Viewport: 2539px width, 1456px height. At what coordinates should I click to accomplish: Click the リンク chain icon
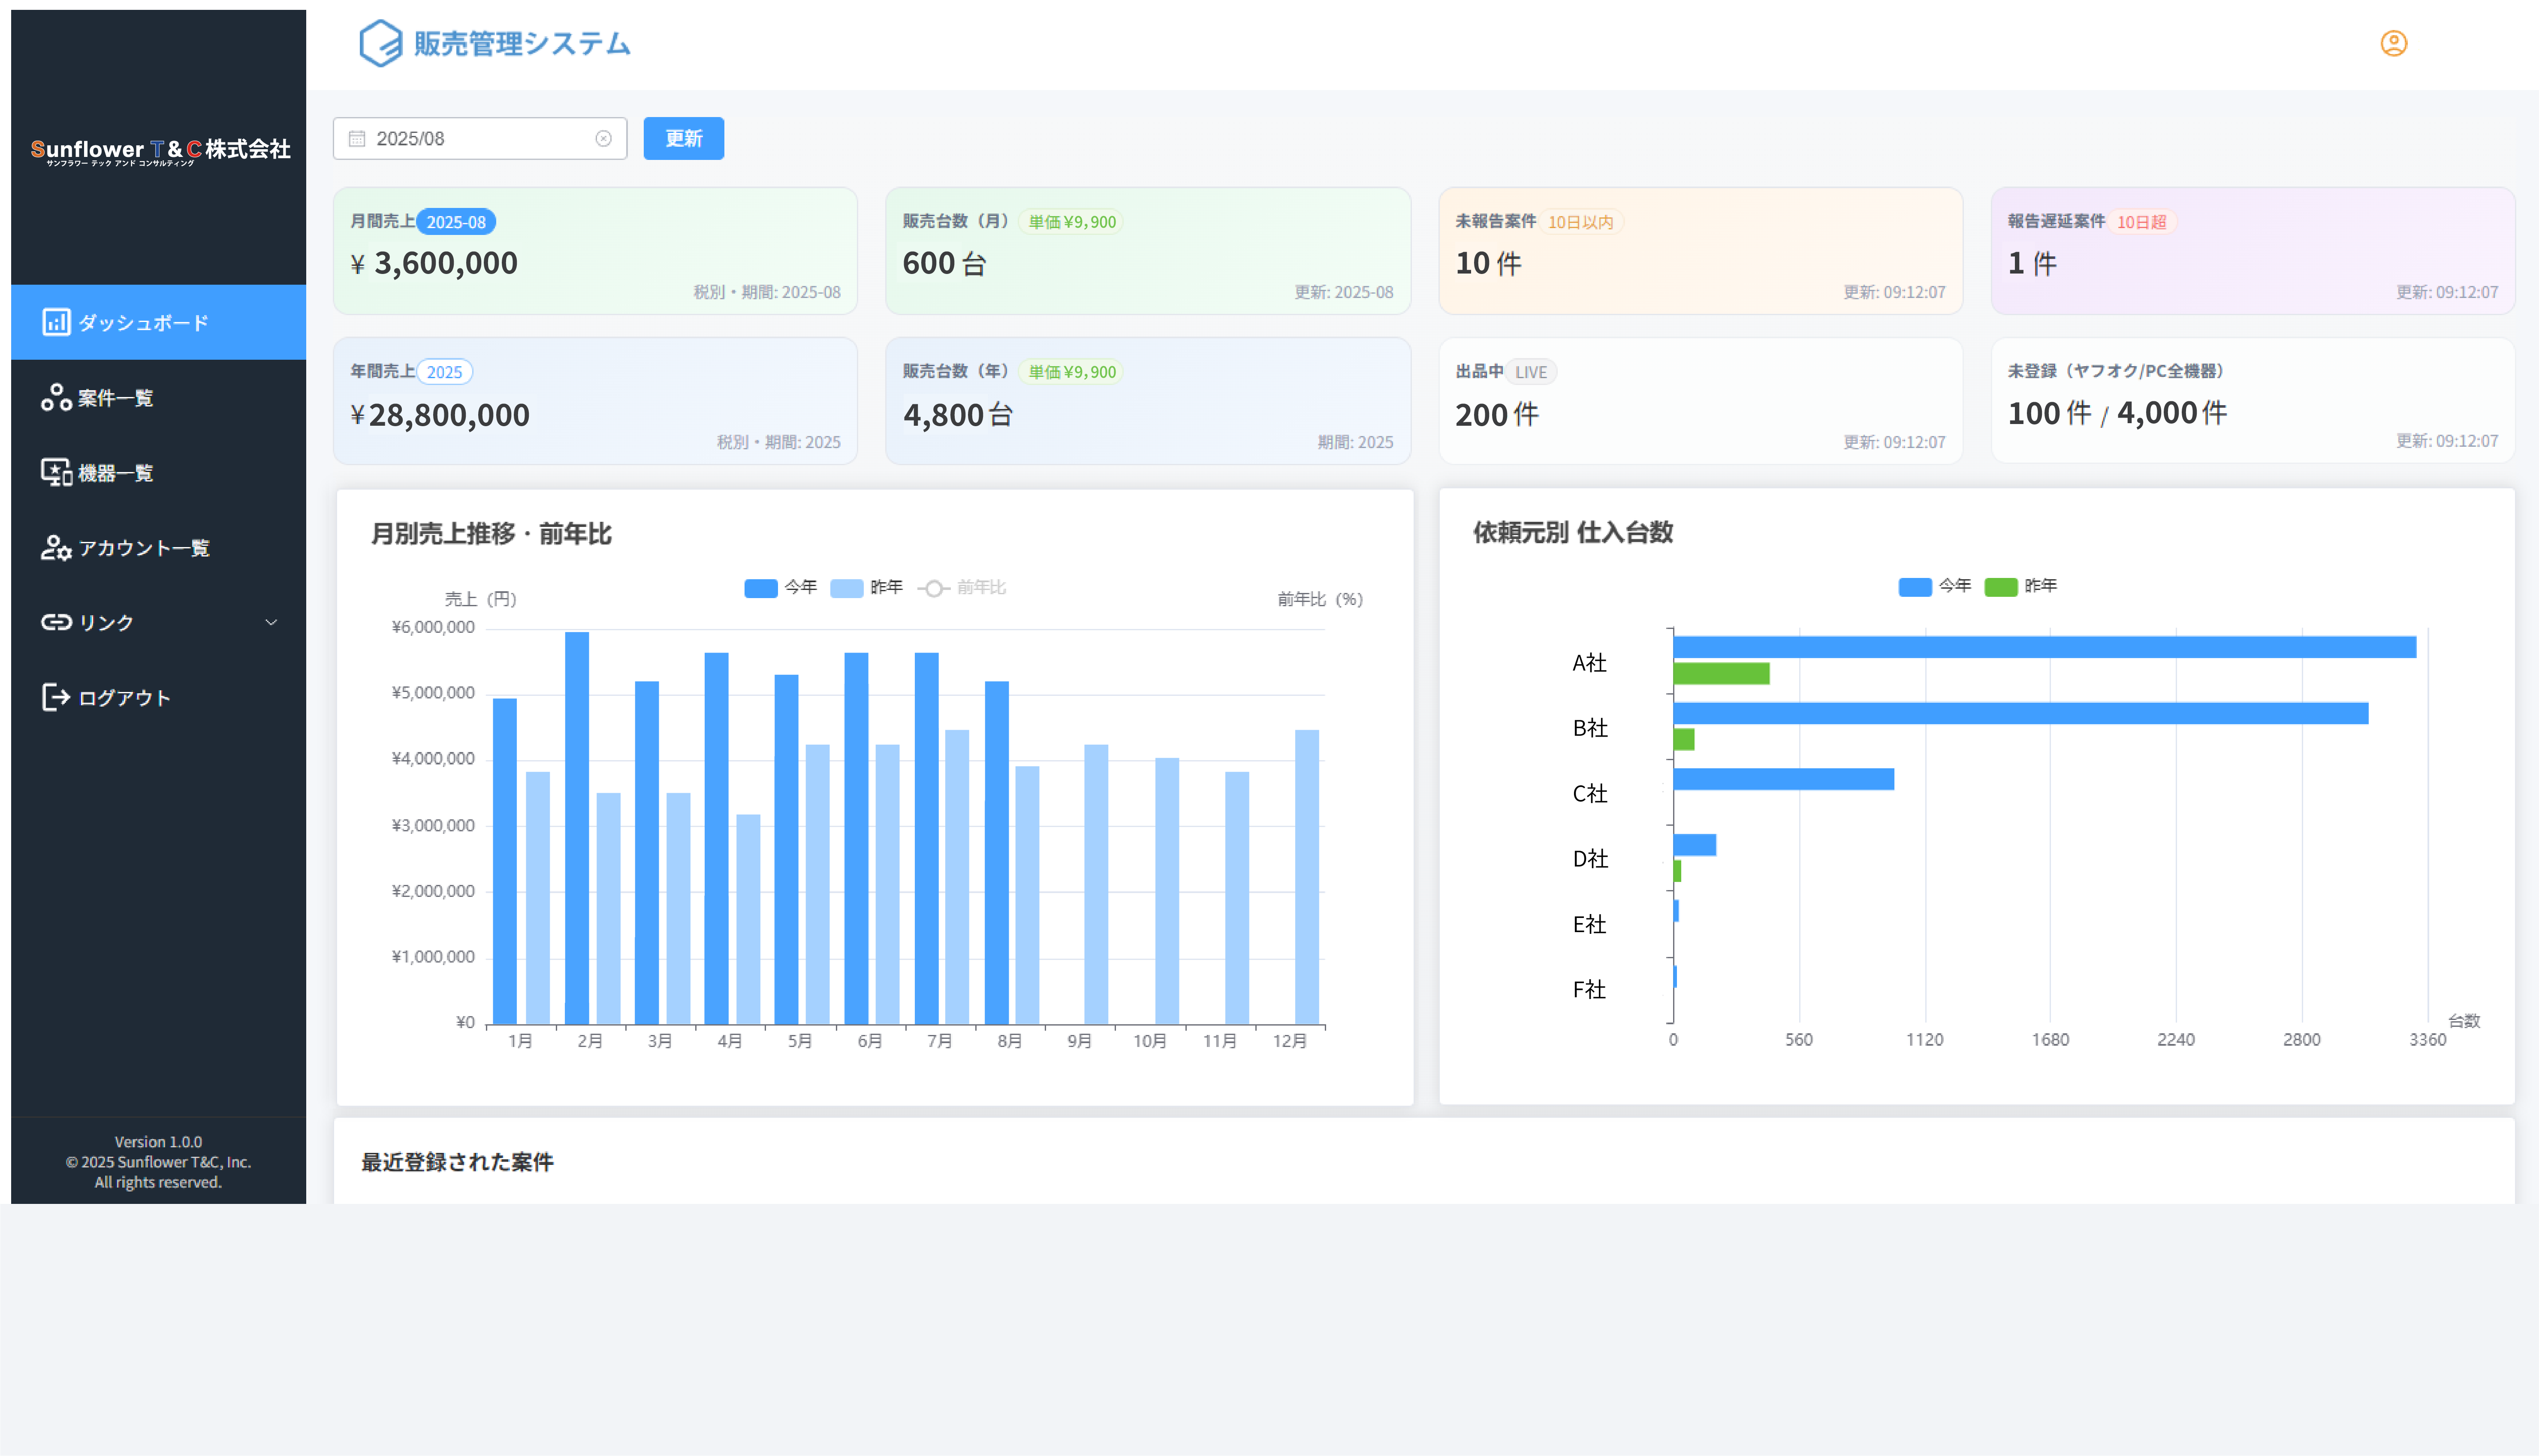tap(56, 622)
